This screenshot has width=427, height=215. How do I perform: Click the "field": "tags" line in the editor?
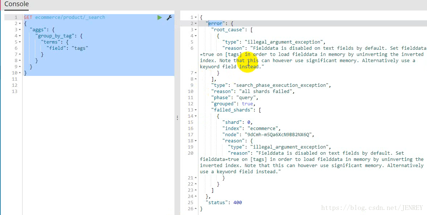click(67, 48)
